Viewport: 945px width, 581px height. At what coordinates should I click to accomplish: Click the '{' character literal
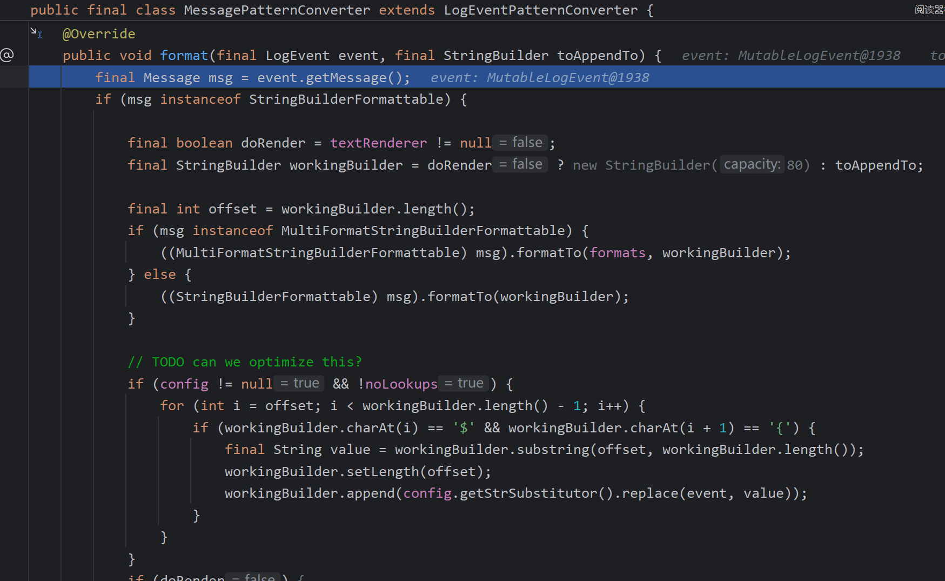click(x=780, y=428)
